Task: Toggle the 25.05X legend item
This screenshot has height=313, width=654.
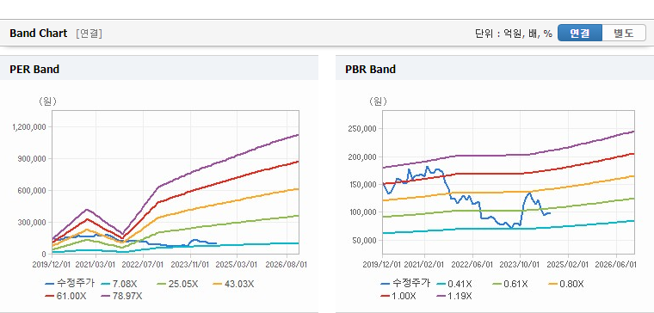Action: (177, 284)
